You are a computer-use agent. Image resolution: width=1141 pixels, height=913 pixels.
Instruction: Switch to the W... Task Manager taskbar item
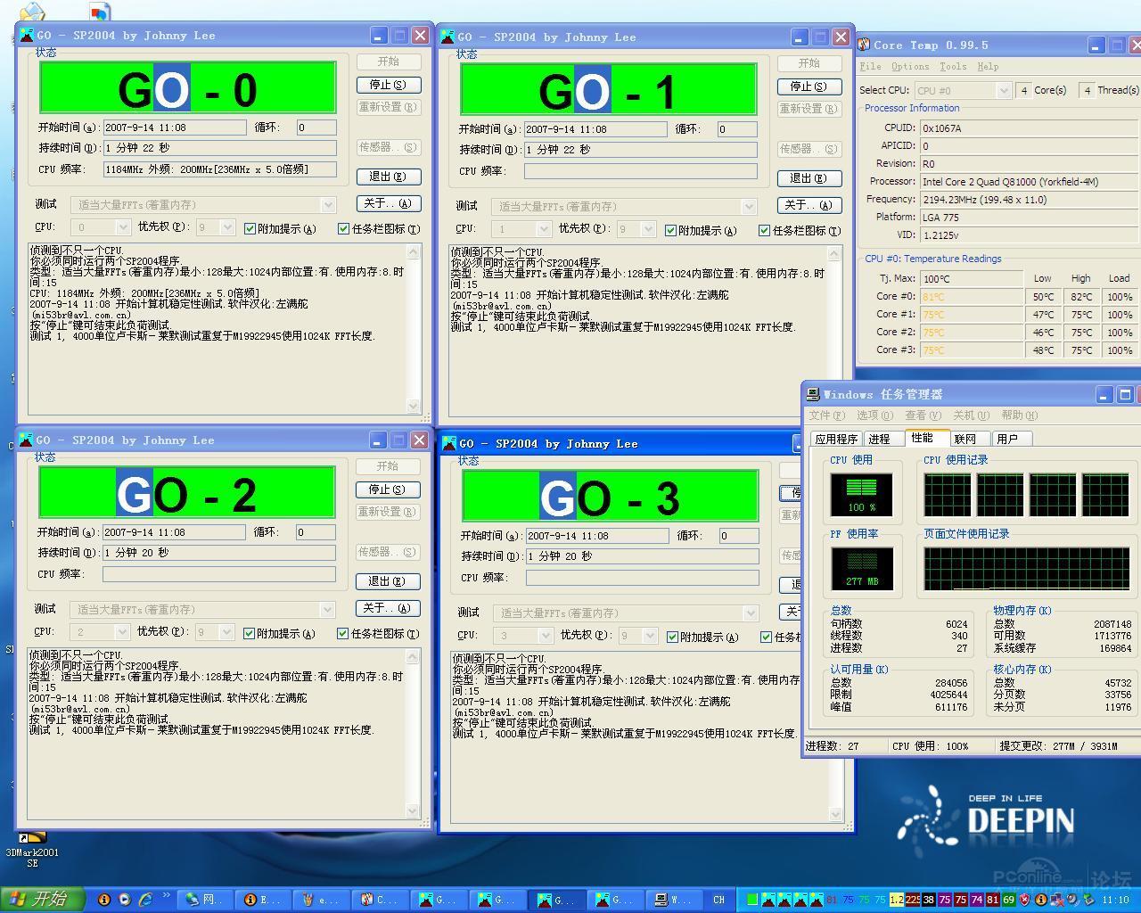click(675, 900)
